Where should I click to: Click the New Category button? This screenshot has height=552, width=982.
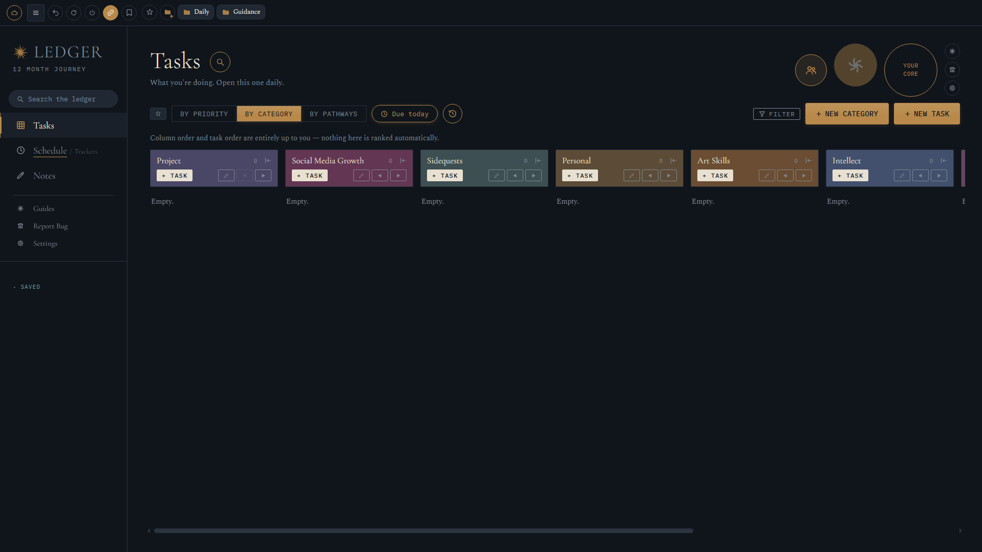point(847,114)
